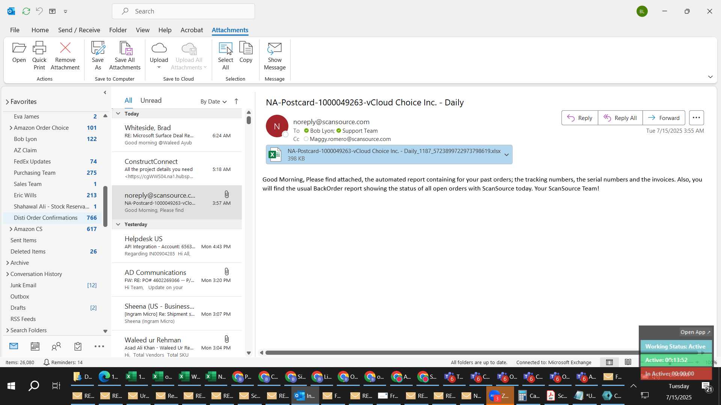This screenshot has width=721, height=405.
Task: Click Remove Attachment icon
Action: [65, 55]
